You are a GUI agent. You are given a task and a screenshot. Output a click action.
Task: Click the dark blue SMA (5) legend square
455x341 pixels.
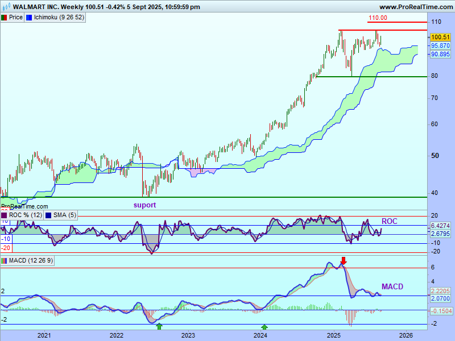coord(48,215)
